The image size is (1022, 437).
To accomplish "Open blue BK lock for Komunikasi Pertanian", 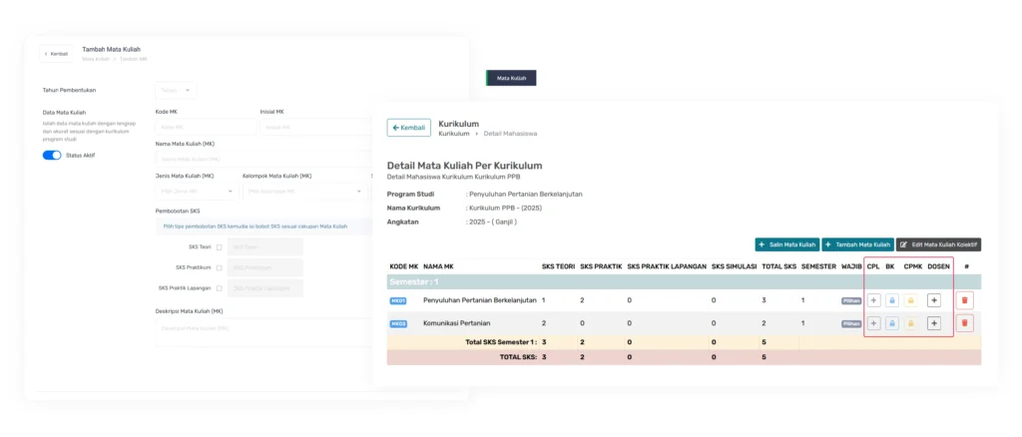I will click(891, 323).
